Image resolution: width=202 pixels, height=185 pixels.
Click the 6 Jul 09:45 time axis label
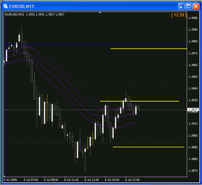(51, 180)
